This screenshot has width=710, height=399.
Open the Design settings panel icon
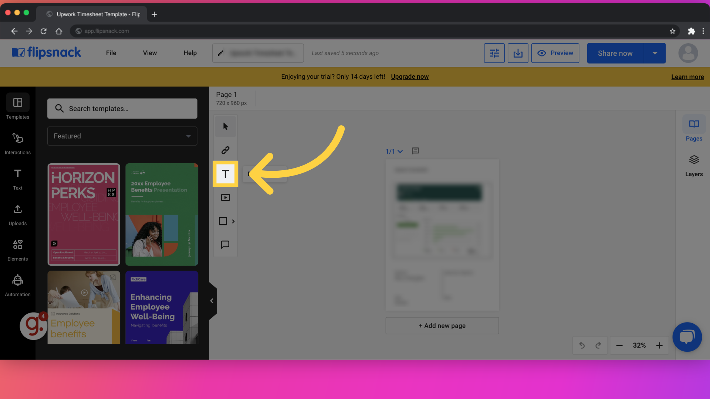(x=494, y=53)
